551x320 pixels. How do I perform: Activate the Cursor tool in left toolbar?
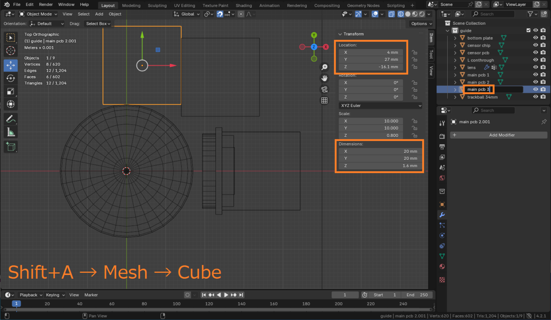pos(11,51)
